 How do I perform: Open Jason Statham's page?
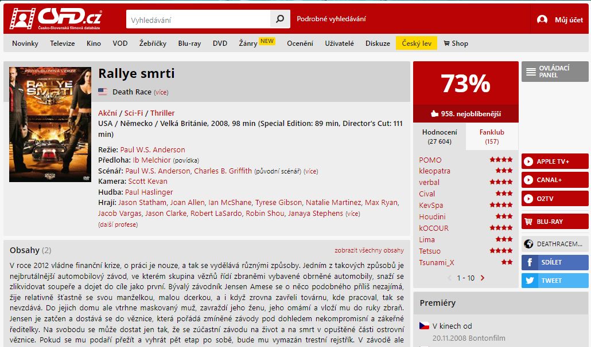[x=142, y=202]
